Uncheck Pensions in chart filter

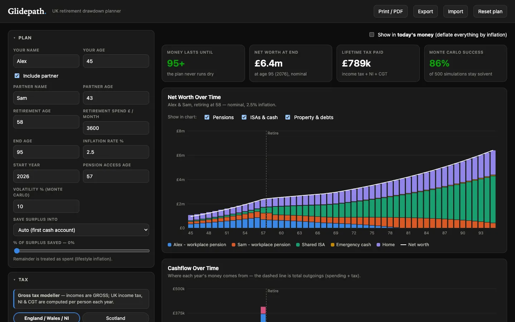click(207, 117)
